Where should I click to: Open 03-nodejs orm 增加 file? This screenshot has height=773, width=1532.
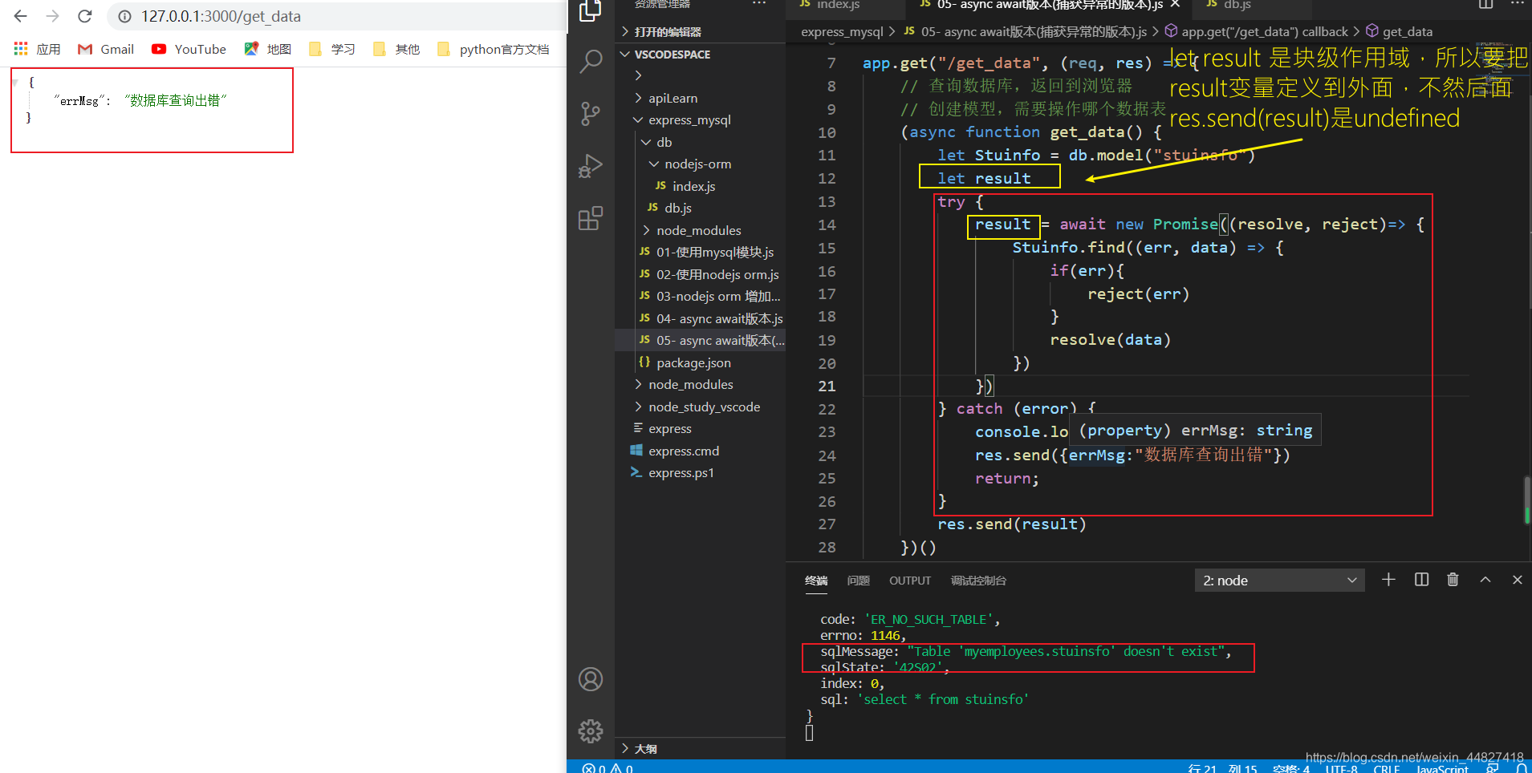pos(700,296)
